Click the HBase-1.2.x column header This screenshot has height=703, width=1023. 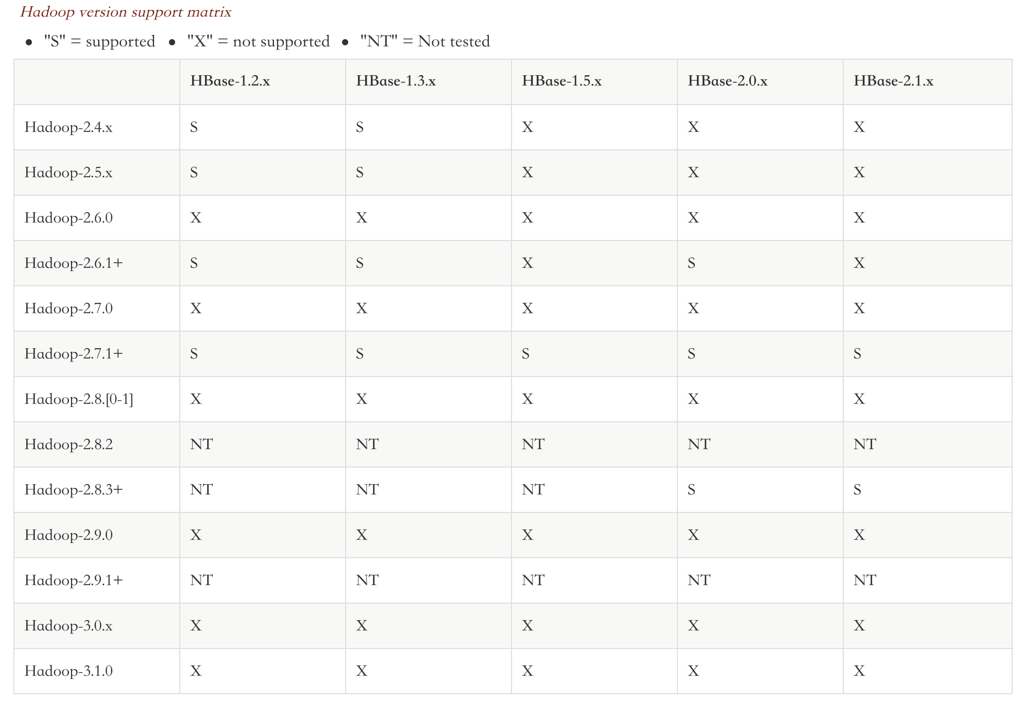(x=230, y=81)
